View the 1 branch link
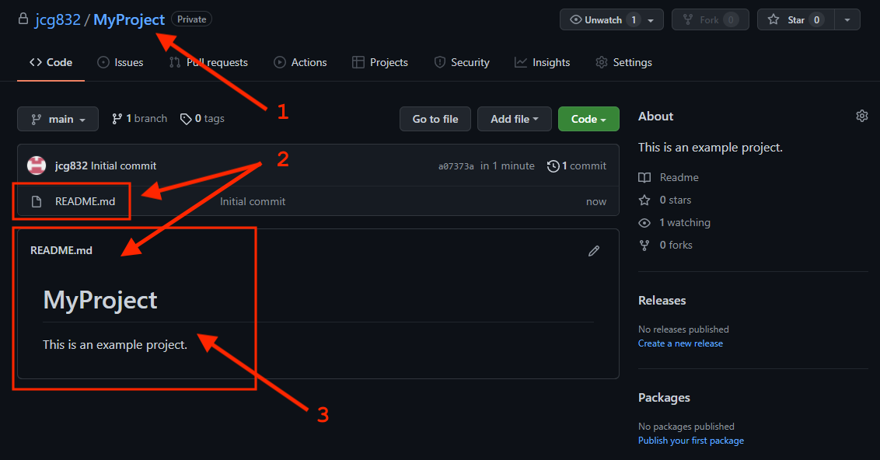880x460 pixels. (x=140, y=118)
